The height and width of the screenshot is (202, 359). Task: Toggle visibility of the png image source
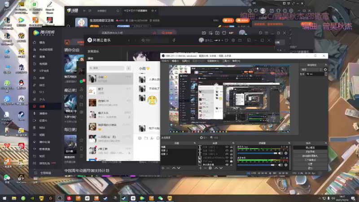point(227,161)
